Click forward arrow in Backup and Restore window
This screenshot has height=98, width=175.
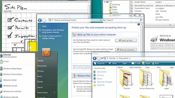coord(44,20)
